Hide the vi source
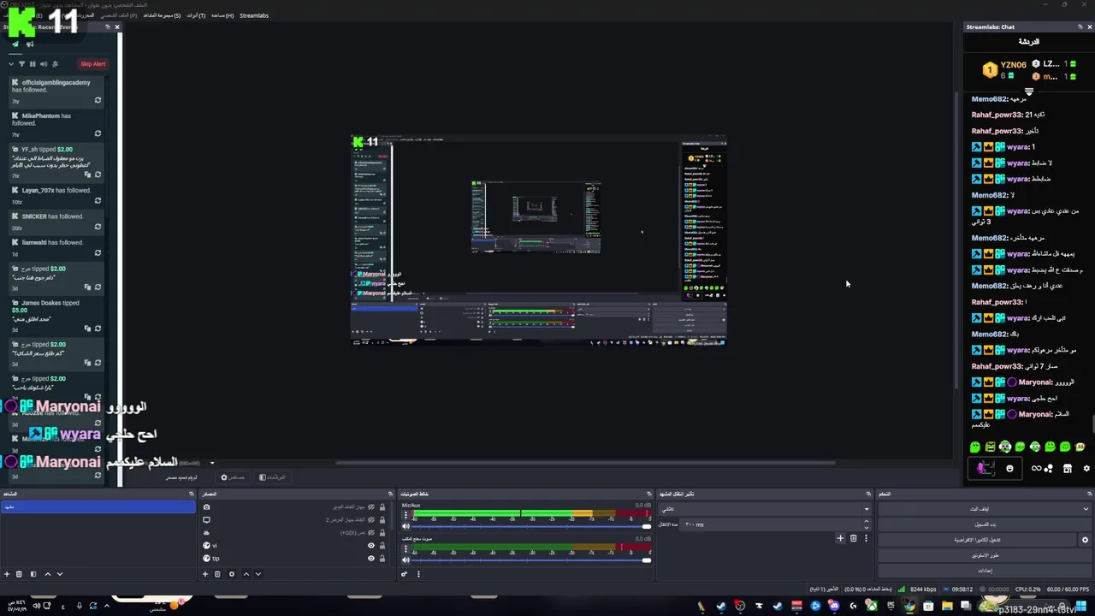Image resolution: width=1095 pixels, height=616 pixels. tap(371, 546)
